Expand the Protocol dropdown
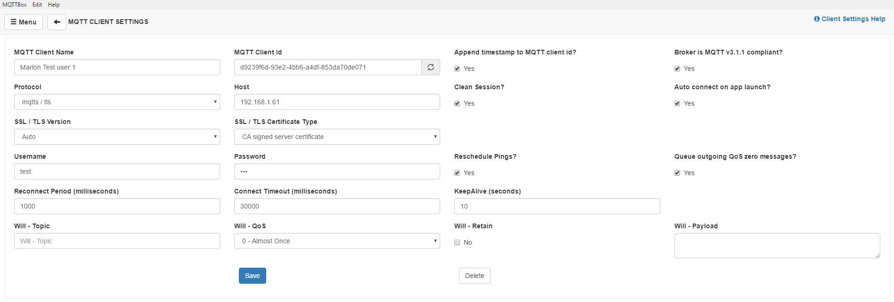894x302 pixels. click(x=117, y=102)
